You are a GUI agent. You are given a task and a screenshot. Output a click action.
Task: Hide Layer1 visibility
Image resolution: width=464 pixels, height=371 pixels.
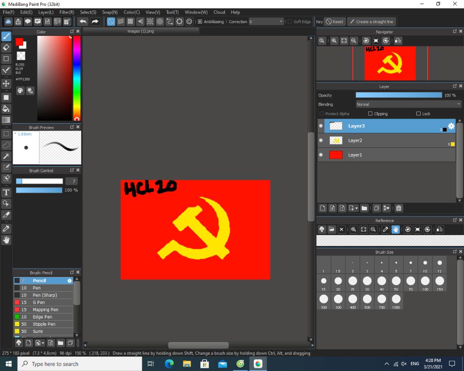[x=321, y=155]
